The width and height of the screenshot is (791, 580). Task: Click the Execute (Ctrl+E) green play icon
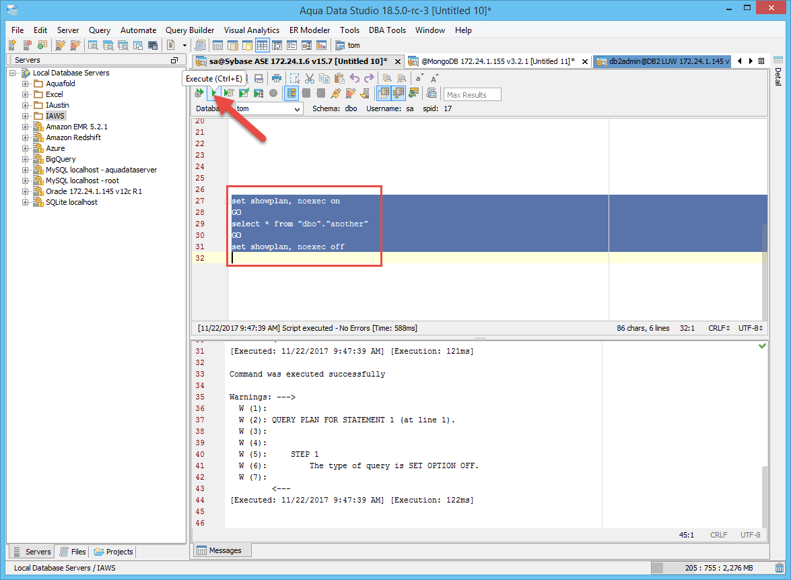pos(214,94)
